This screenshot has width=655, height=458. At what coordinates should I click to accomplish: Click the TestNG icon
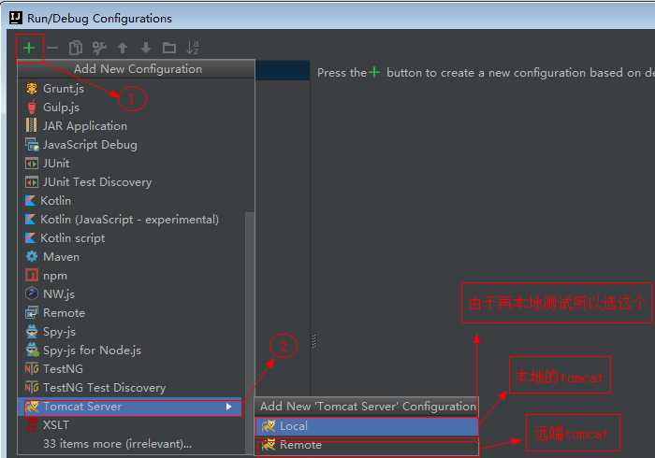32,368
